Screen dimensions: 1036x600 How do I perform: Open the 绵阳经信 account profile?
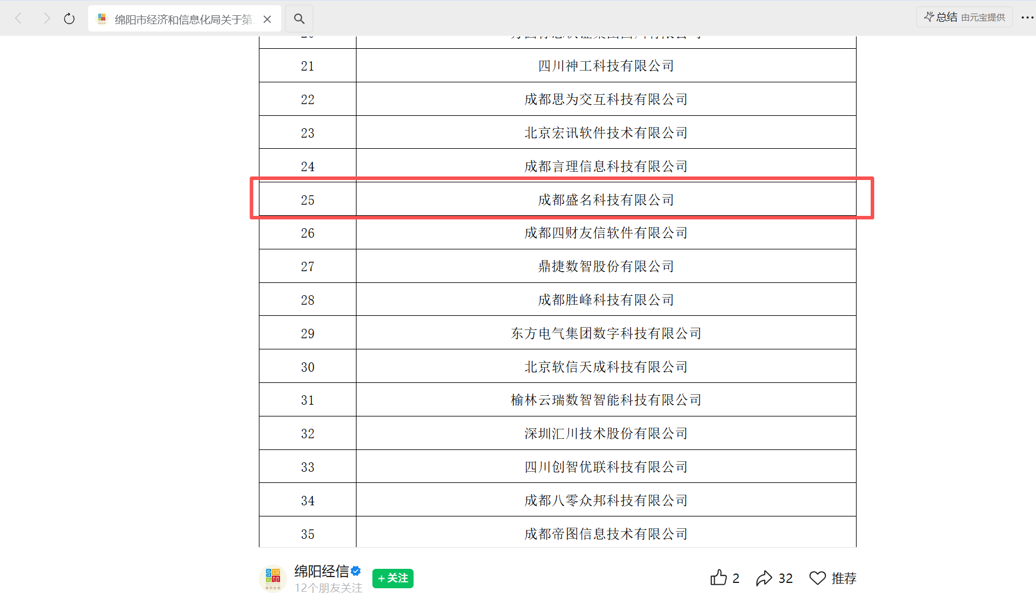click(321, 570)
